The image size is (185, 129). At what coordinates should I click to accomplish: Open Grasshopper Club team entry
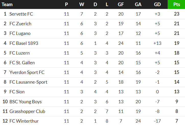27,111
